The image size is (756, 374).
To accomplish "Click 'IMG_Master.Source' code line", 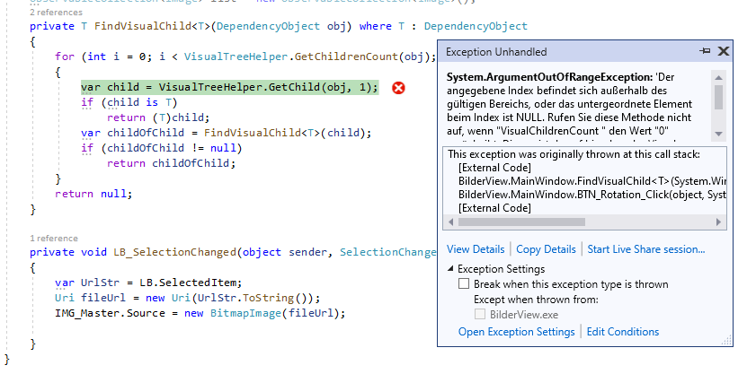I will pyautogui.click(x=200, y=313).
